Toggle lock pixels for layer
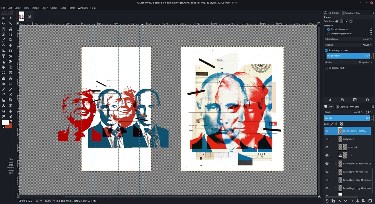The height and width of the screenshot is (204, 375). pyautogui.click(x=332, y=124)
